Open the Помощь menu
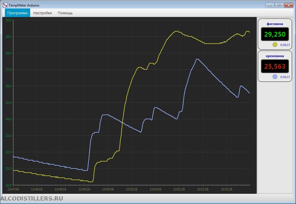296x204 pixels. [x=65, y=13]
